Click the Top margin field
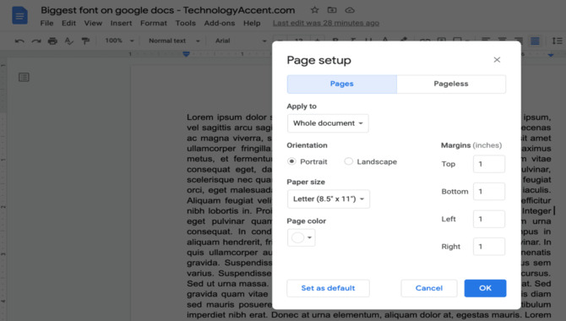Image resolution: width=566 pixels, height=321 pixels. [489, 164]
